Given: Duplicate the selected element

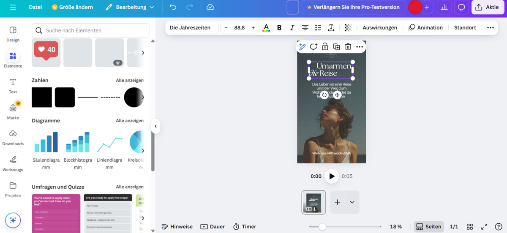Looking at the screenshot, I should click(336, 47).
